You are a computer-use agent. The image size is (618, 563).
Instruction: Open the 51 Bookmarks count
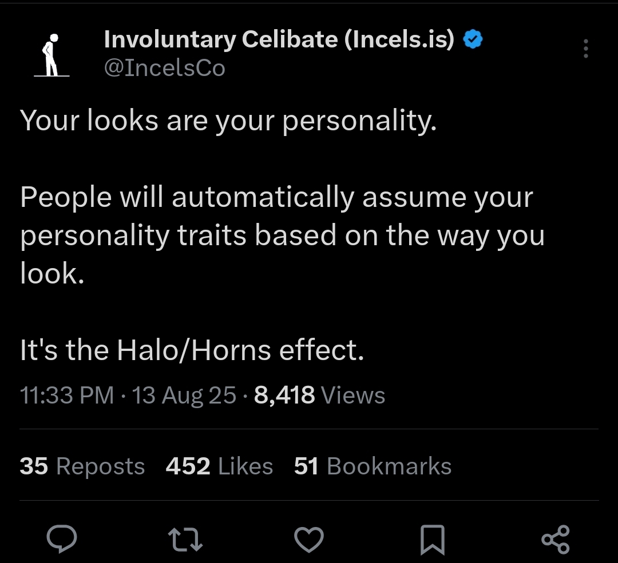coord(373,466)
